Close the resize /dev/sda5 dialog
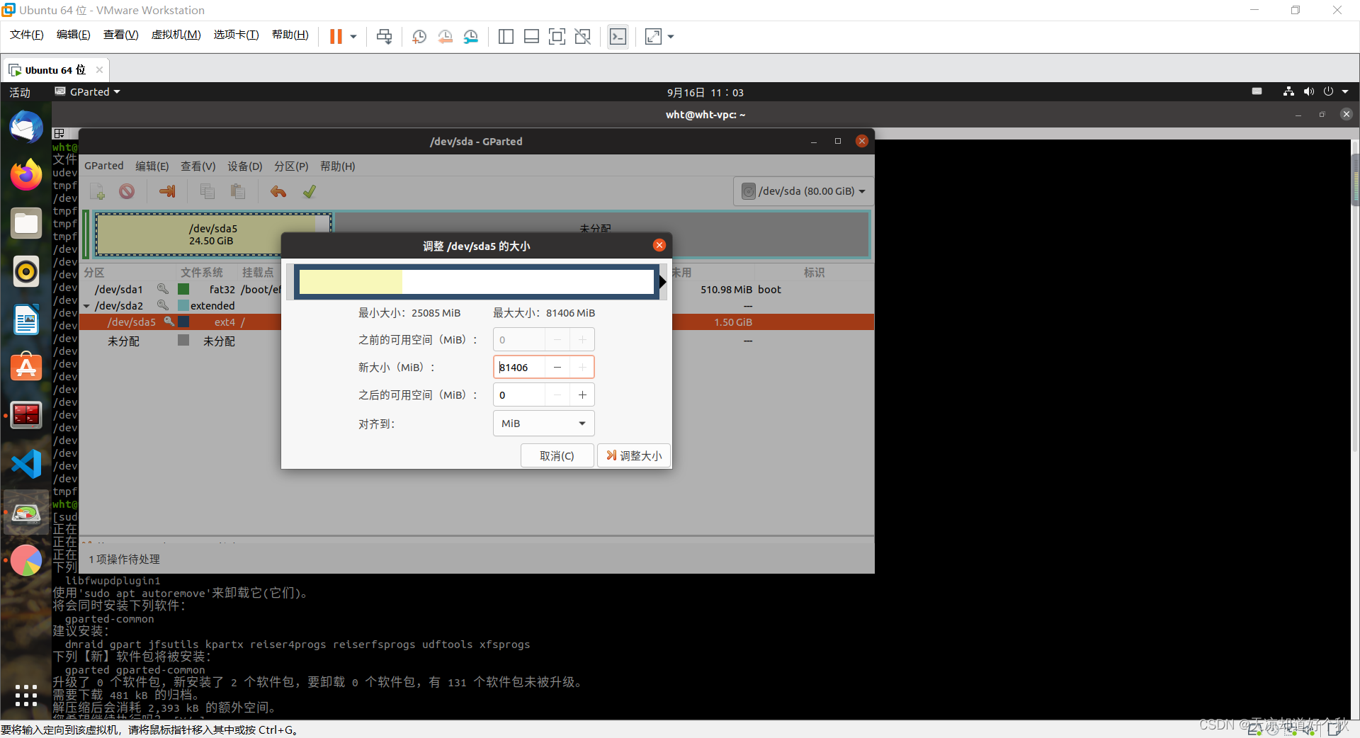Image resolution: width=1360 pixels, height=738 pixels. click(x=659, y=245)
